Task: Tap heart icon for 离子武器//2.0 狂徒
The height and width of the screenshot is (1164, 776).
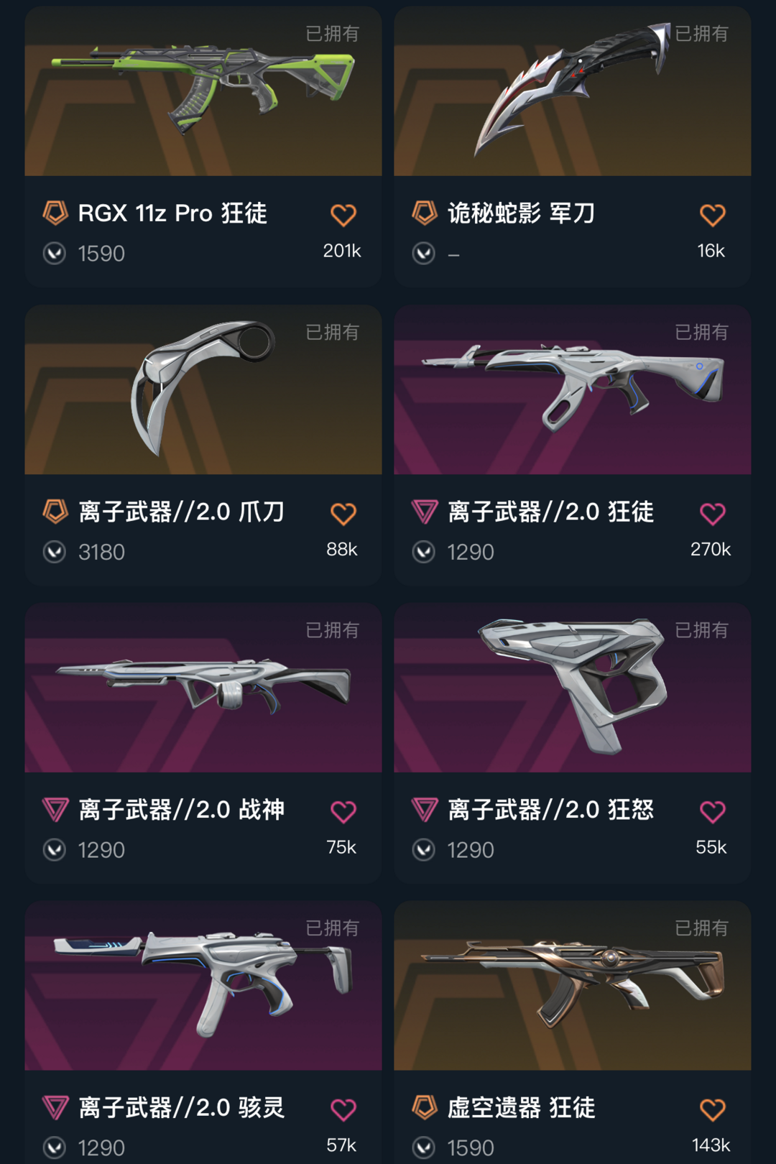Action: [712, 514]
